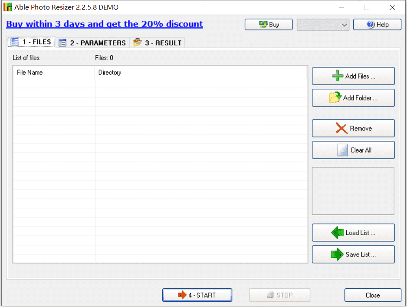
Task: Click the 'List of files.' label
Action: point(27,58)
